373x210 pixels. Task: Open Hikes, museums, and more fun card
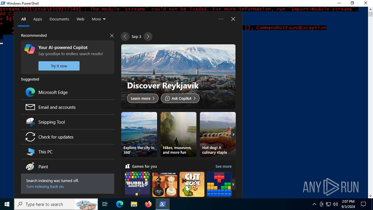click(x=178, y=134)
